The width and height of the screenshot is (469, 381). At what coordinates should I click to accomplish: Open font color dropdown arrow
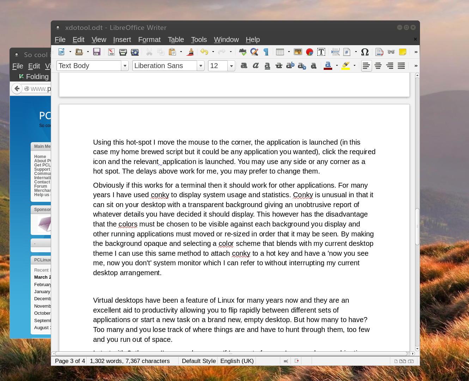(x=337, y=66)
